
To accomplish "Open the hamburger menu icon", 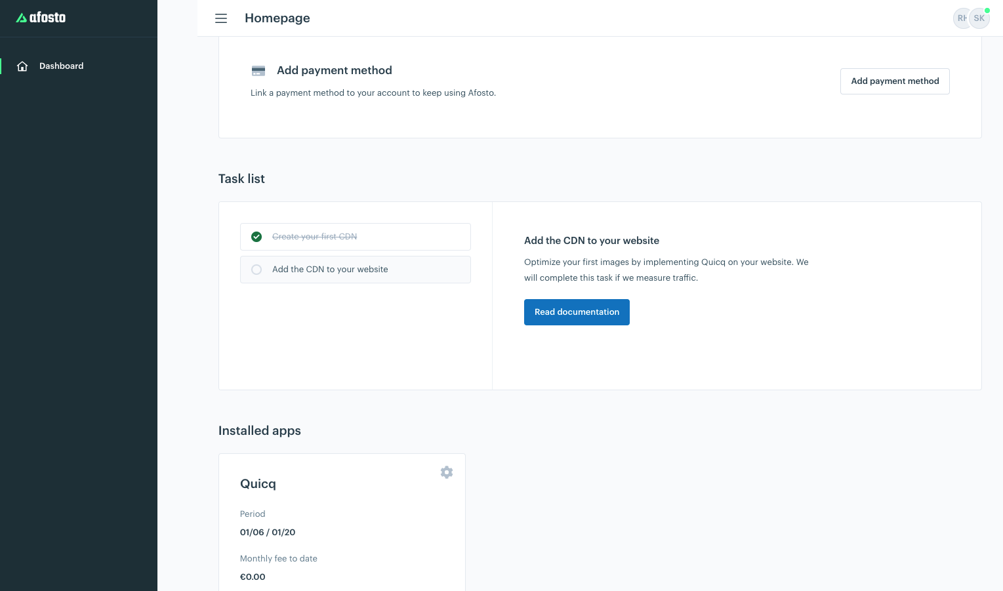I will (221, 18).
